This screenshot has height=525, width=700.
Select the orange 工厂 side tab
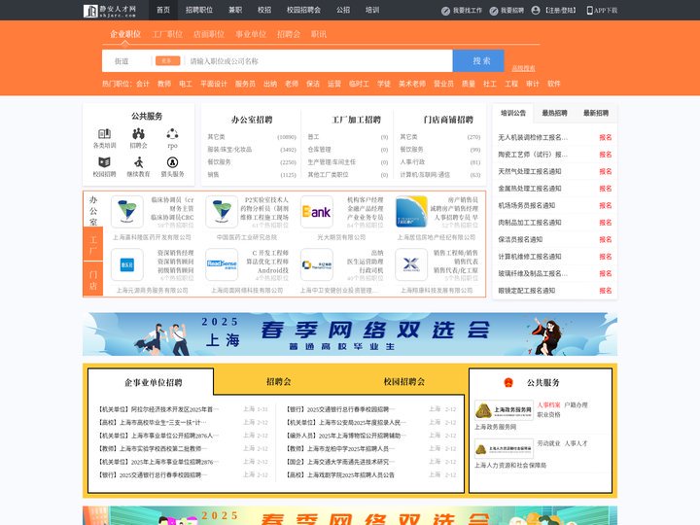[93, 244]
